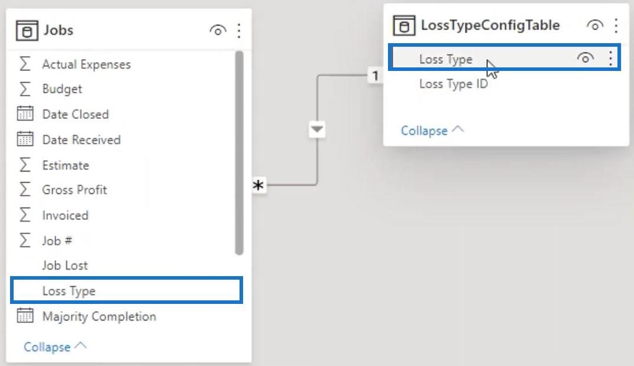
Task: Click sigma icon beside Estimate
Action: pos(25,165)
